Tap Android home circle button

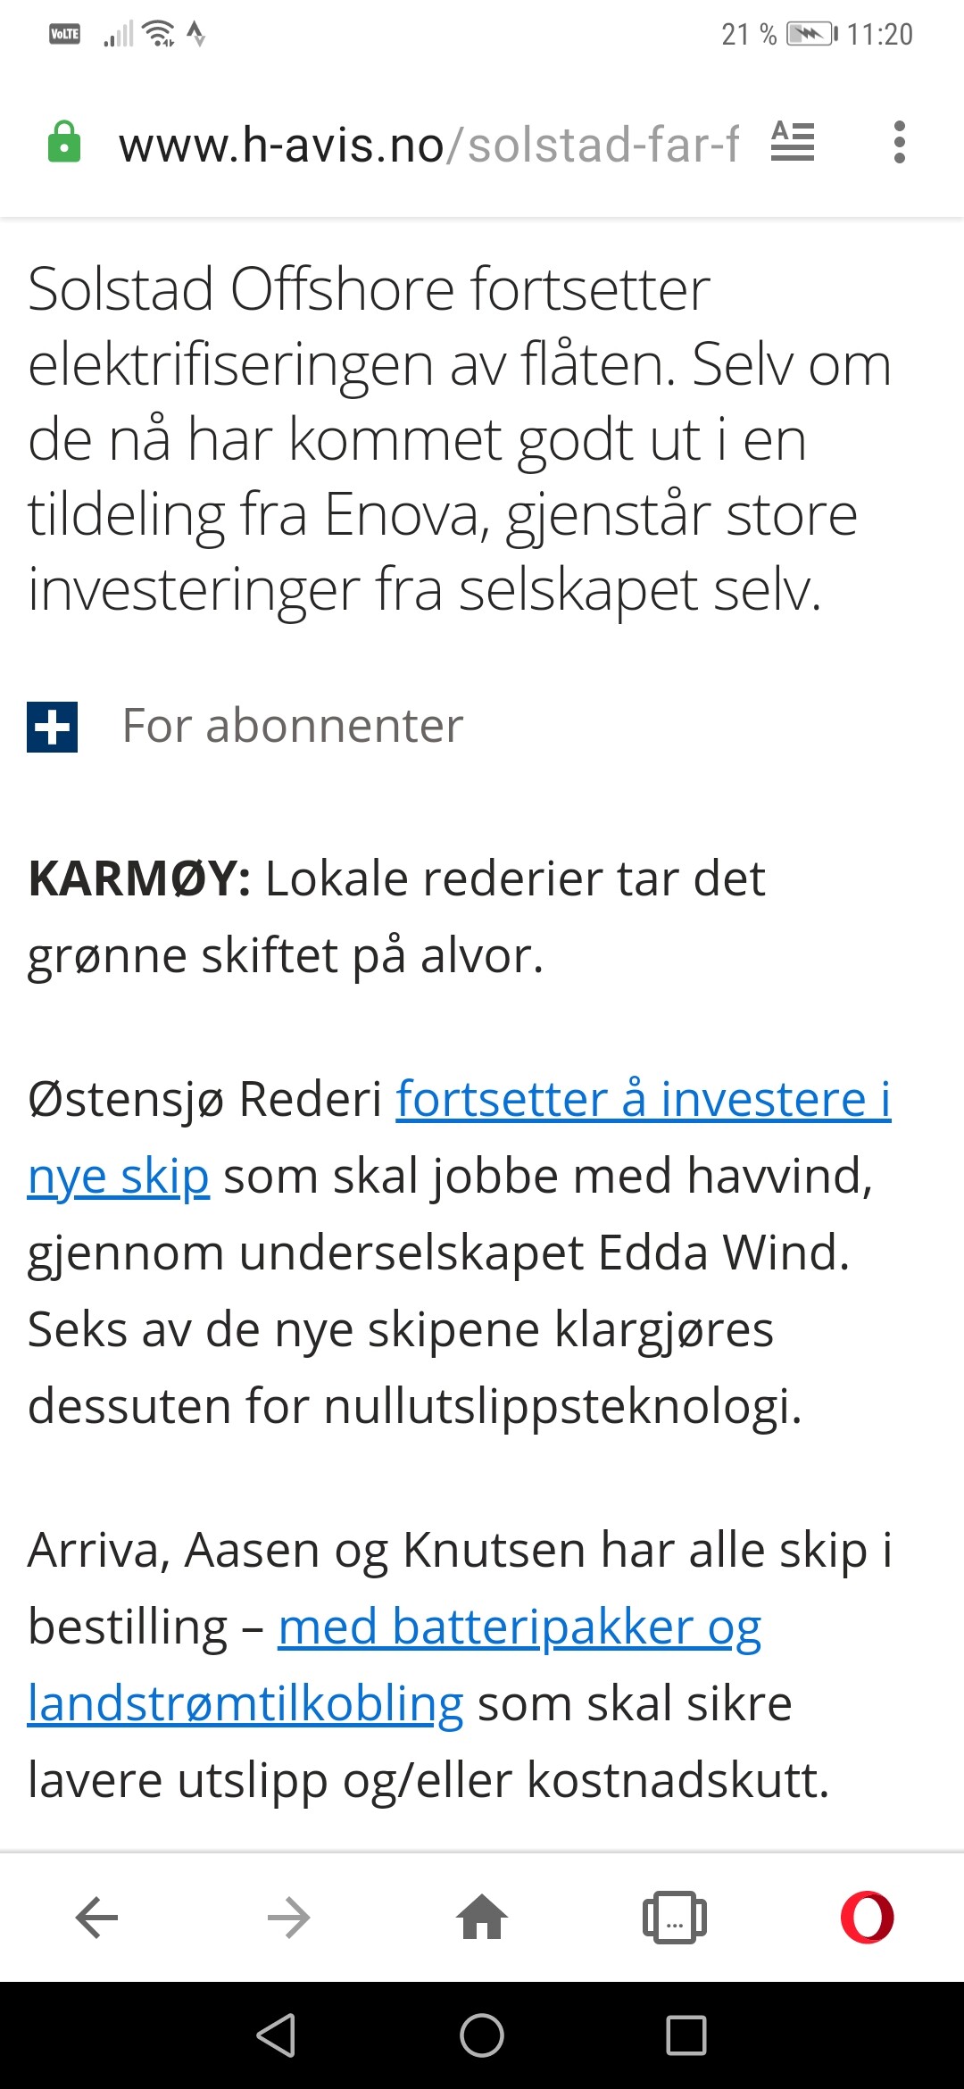click(x=482, y=2035)
